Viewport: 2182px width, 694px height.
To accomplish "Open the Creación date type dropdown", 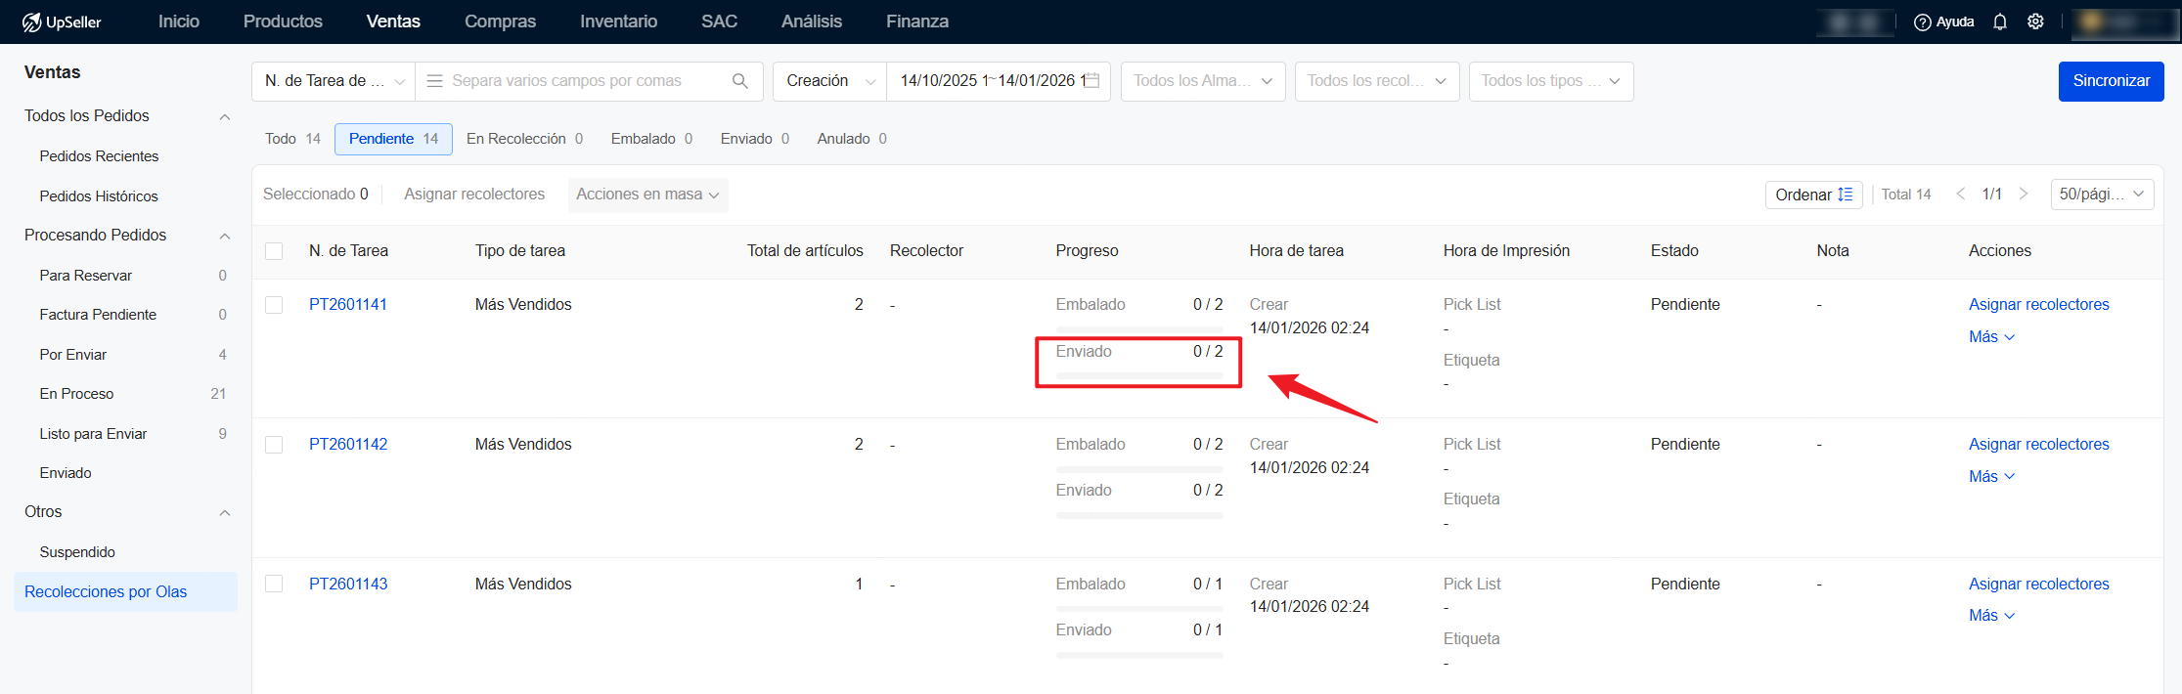I will point(829,81).
